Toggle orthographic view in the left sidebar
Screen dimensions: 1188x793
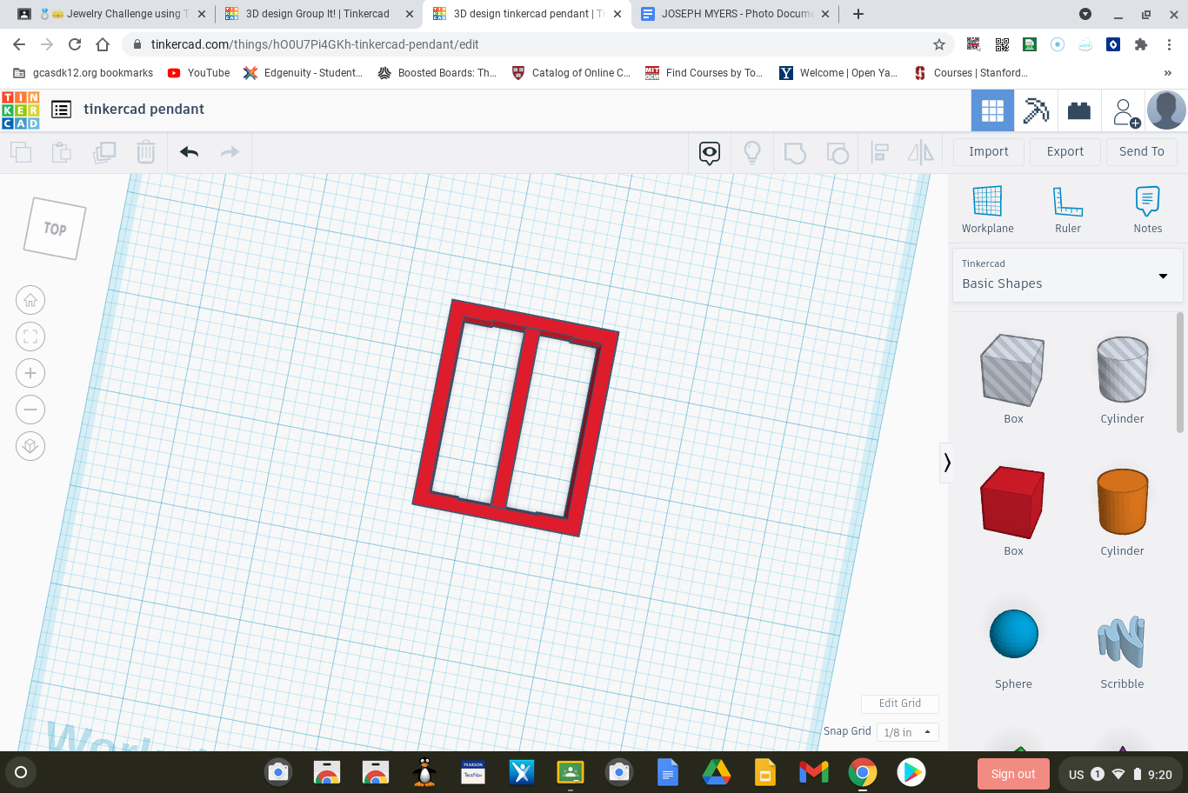(x=30, y=445)
